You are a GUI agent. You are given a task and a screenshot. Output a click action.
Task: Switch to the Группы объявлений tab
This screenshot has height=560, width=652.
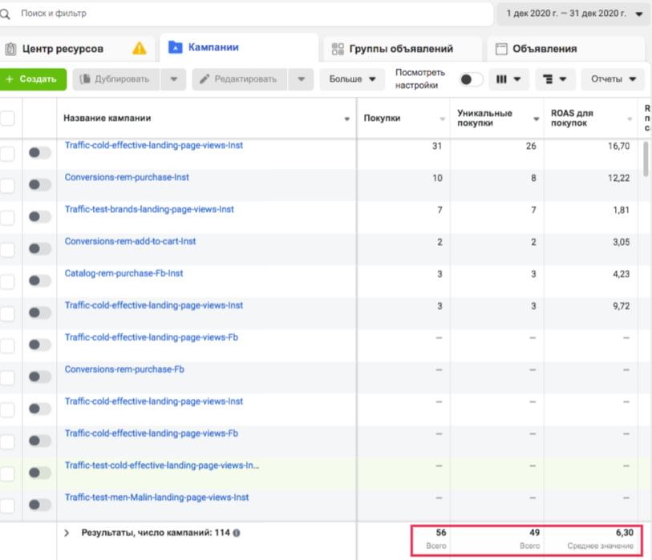[400, 49]
